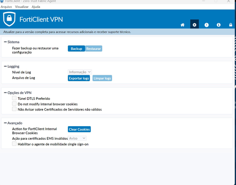This screenshot has height=185, width=236.
Task: Open the Arquivo menu
Action: coord(6,7)
